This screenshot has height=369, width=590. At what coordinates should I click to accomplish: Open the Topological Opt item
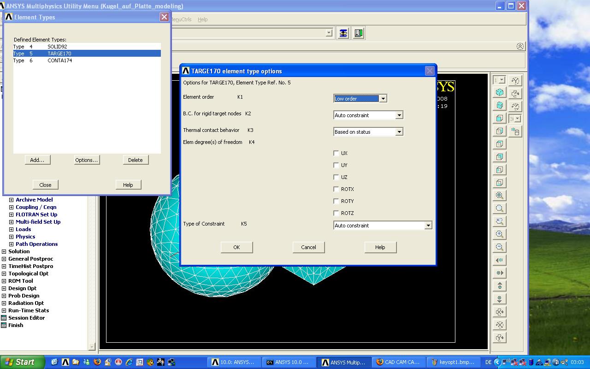29,274
